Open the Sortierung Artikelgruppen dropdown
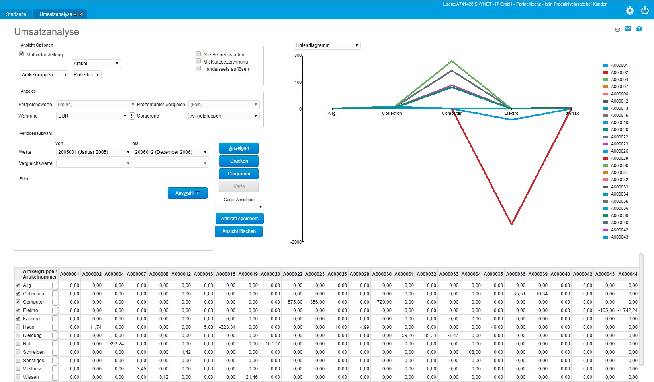The height and width of the screenshot is (382, 654). pyautogui.click(x=224, y=116)
